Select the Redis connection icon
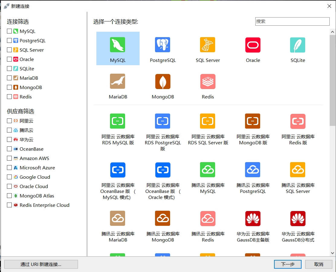Screen dimensions: 336x272 (x=208, y=82)
